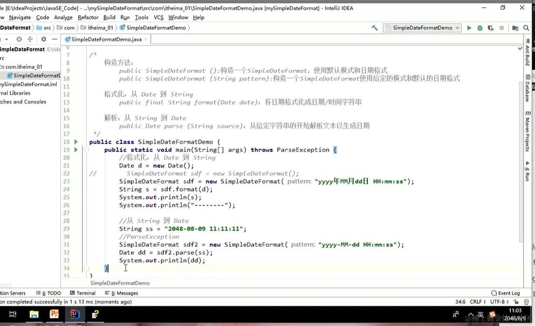This screenshot has width=535, height=326.
Task: Open the 6: TODO tool window
Action: pos(49,293)
